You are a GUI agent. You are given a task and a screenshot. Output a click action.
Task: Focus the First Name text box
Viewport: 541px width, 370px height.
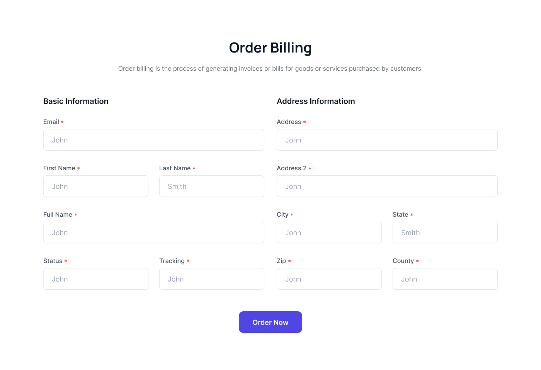click(95, 186)
